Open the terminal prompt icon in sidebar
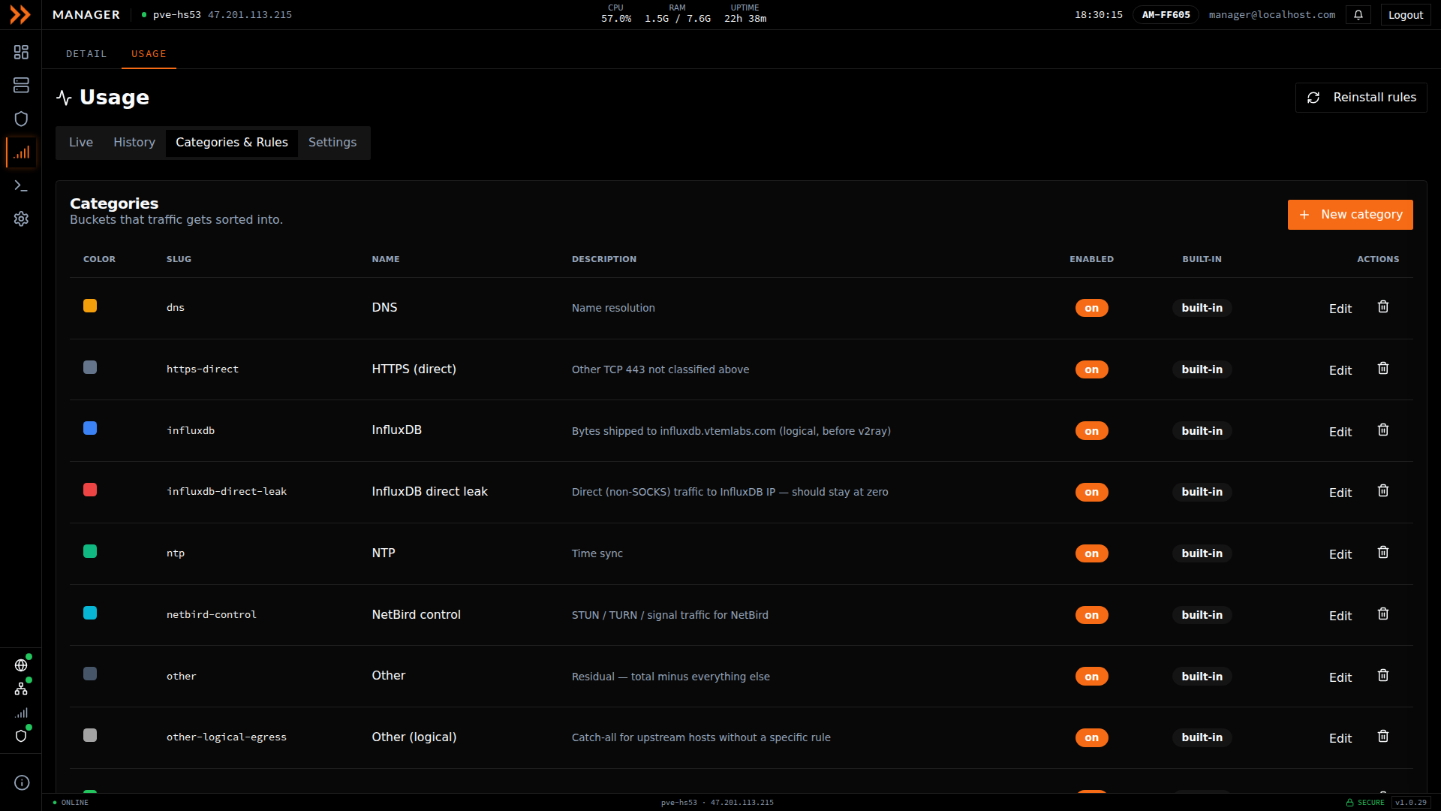Image resolution: width=1441 pixels, height=811 pixels. (x=21, y=185)
